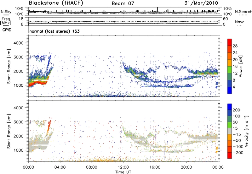Click the 'Freq. [MHz]' axis label
Viewport: 252px width, 174px height.
(x=6, y=21)
